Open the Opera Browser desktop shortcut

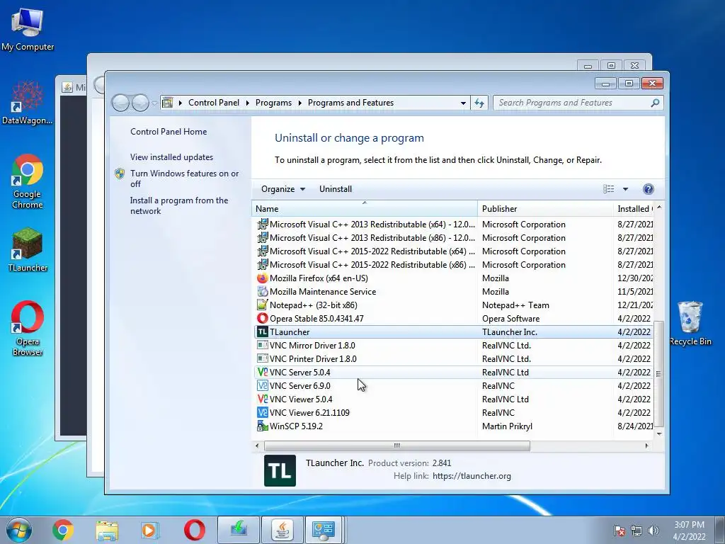point(28,329)
